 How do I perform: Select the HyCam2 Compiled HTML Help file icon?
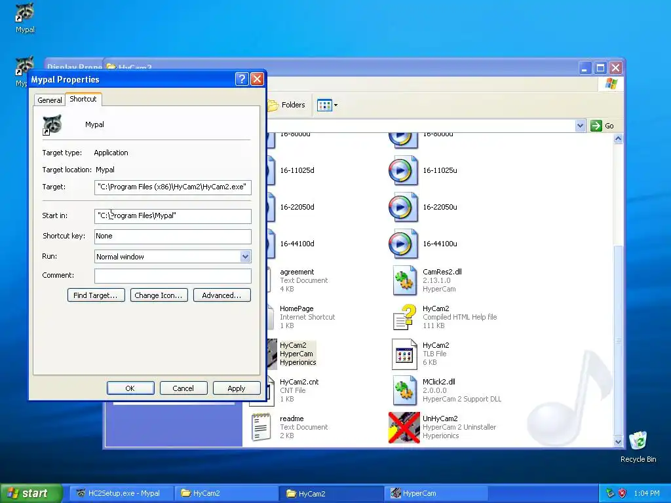pyautogui.click(x=404, y=317)
